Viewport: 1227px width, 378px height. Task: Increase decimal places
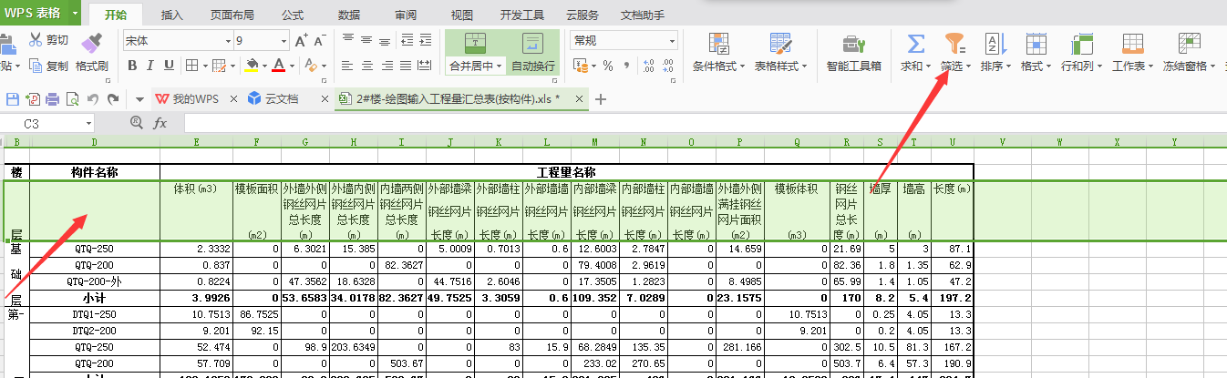(649, 66)
